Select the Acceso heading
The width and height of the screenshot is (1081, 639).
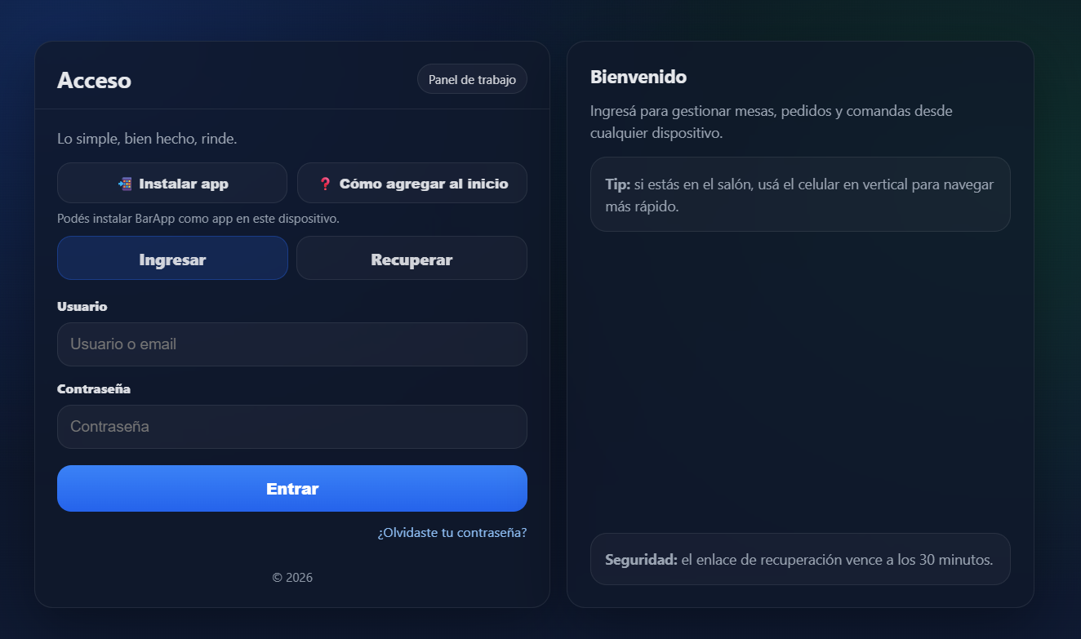point(95,81)
